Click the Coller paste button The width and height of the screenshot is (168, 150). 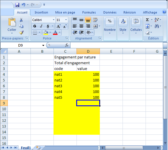point(12,26)
